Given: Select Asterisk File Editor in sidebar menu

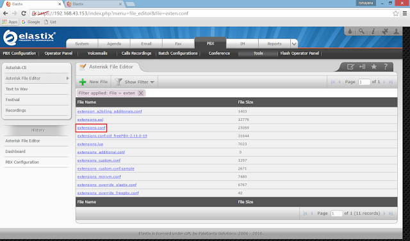Looking at the screenshot, I should pos(37,78).
